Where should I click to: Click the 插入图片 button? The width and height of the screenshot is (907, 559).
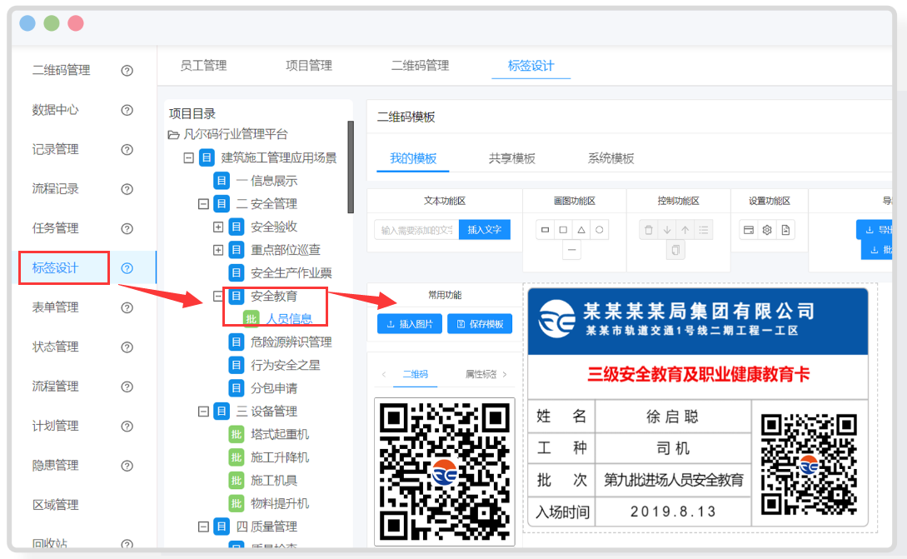point(409,324)
